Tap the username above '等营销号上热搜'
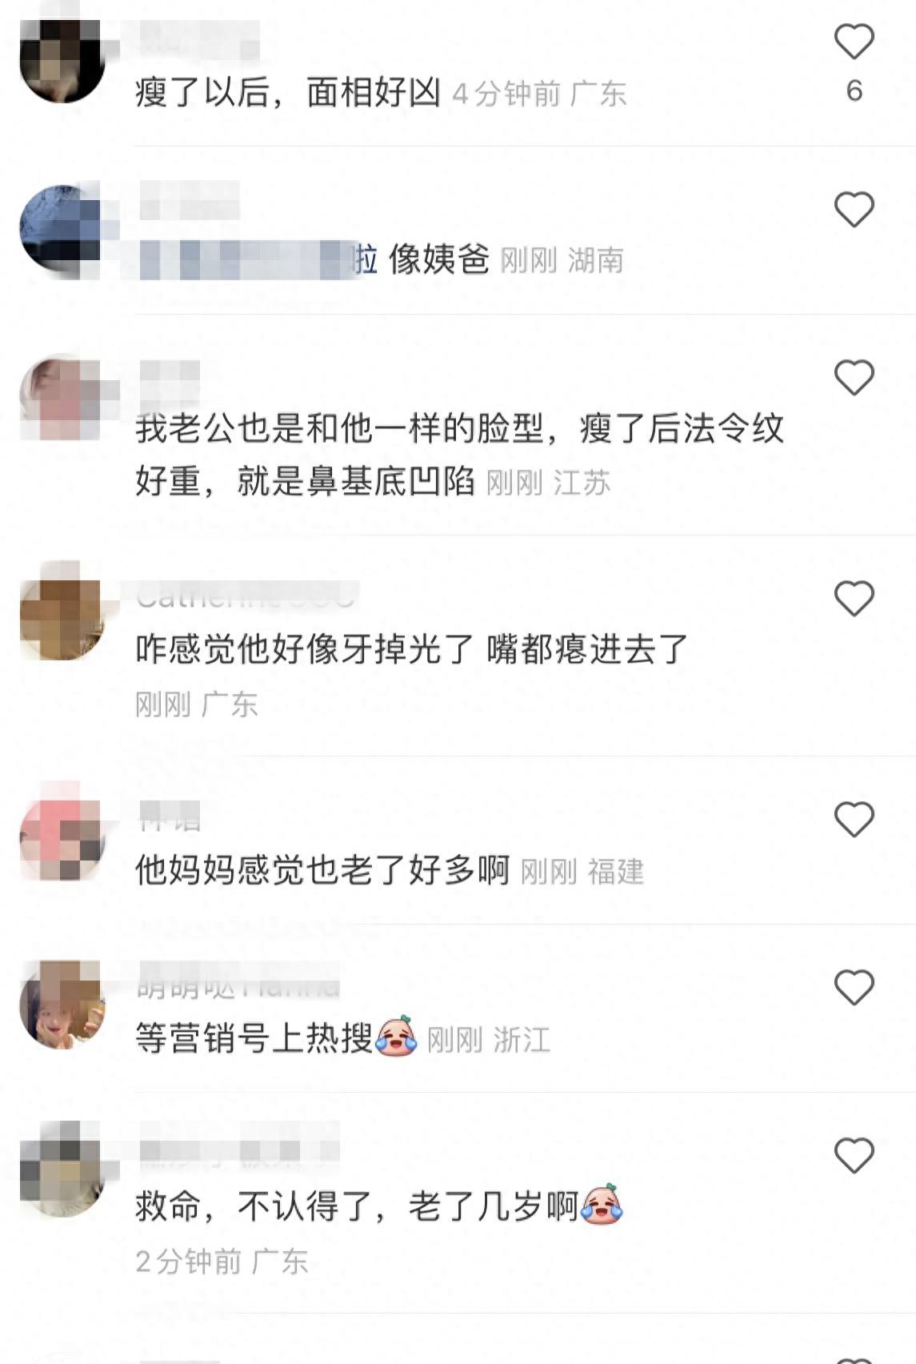 pyautogui.click(x=238, y=986)
